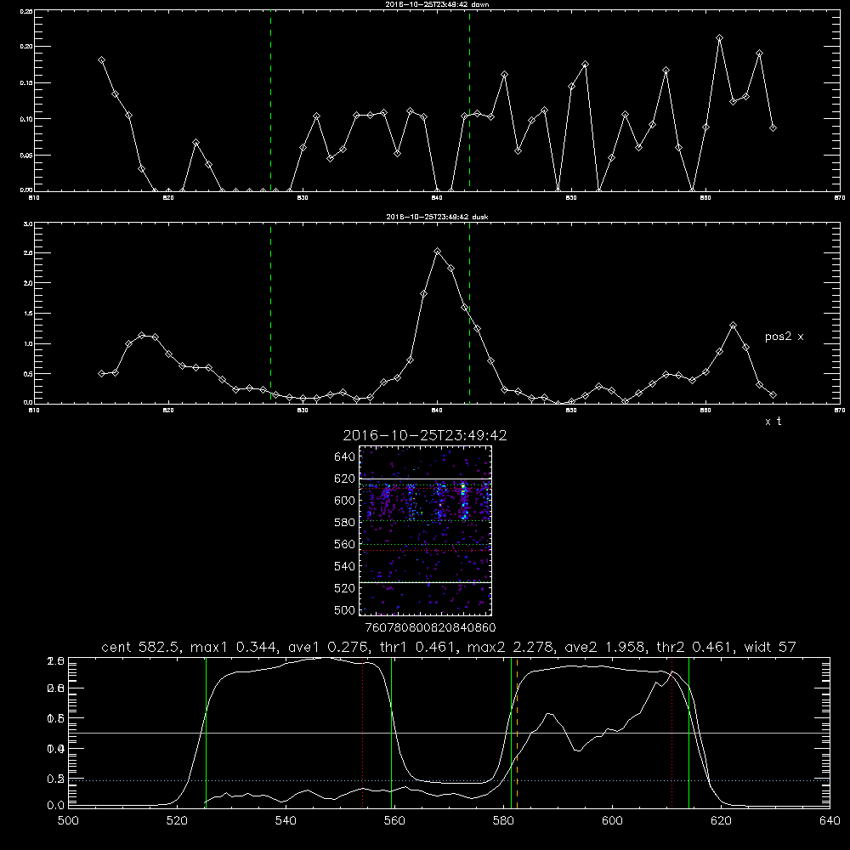Click x-axis label 500 of bottom plot
Image resolution: width=850 pixels, height=850 pixels.
(68, 821)
